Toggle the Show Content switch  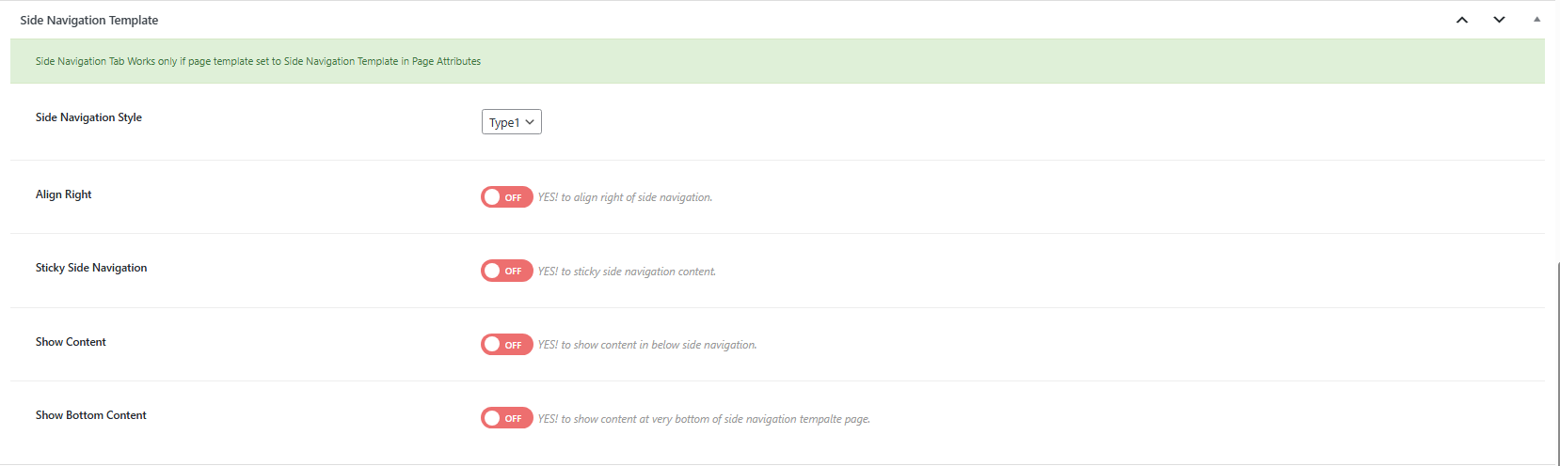tap(506, 345)
